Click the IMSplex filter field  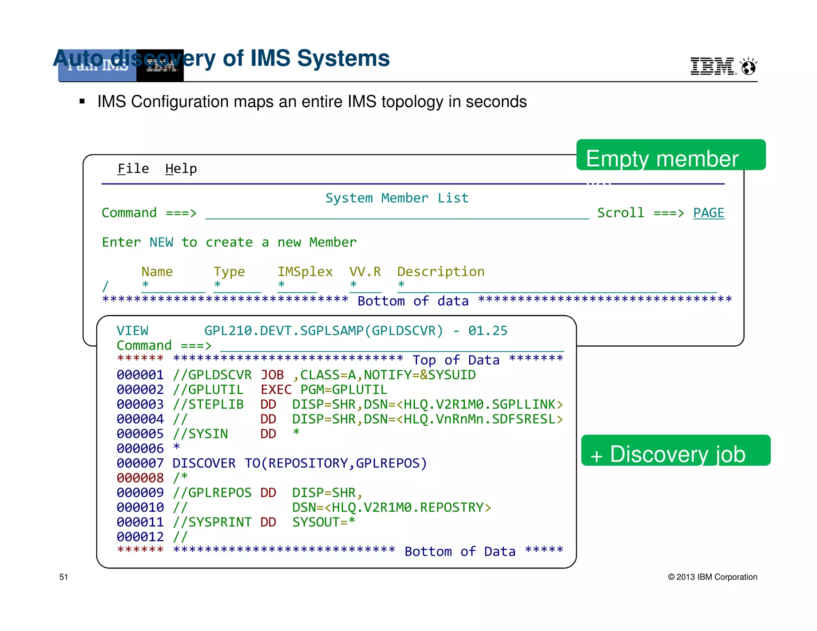click(297, 286)
